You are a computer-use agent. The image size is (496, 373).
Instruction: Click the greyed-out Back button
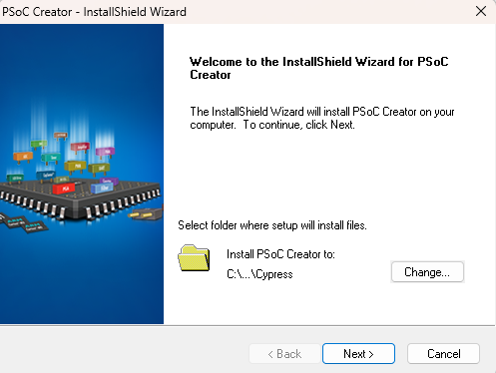tap(284, 354)
